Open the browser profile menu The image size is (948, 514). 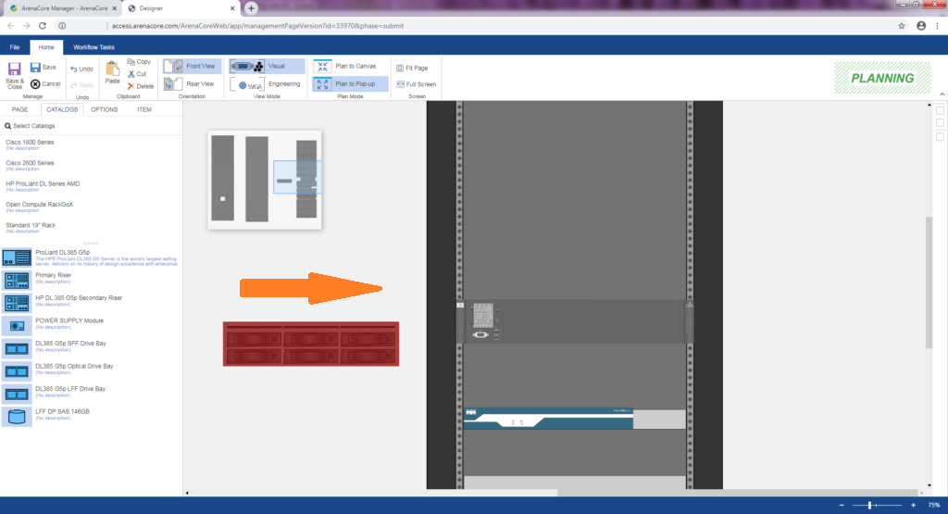tap(921, 26)
